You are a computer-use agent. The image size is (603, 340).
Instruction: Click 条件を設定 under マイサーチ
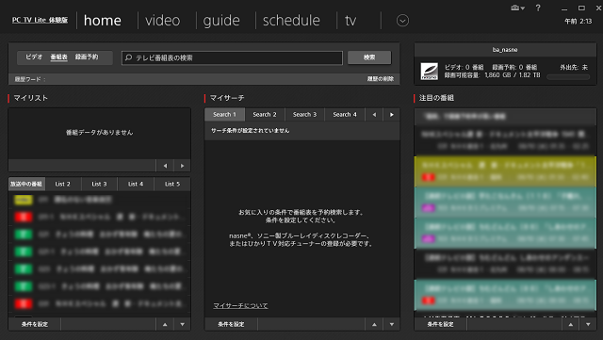coord(231,324)
